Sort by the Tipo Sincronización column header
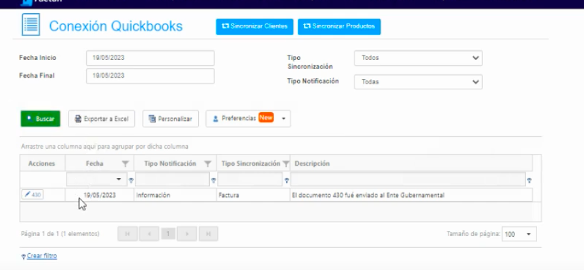 coord(251,164)
